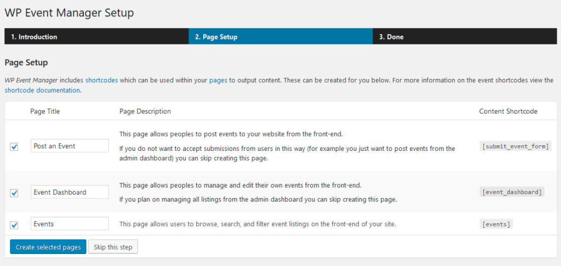Open the shortcode documentation link

click(42, 90)
